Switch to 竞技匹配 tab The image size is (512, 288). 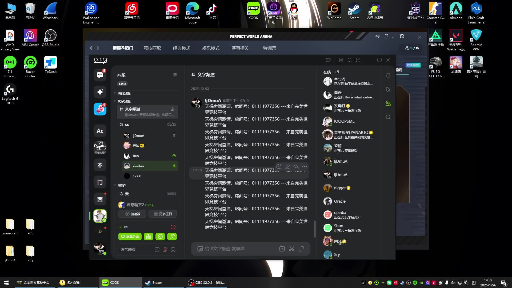tap(152, 48)
